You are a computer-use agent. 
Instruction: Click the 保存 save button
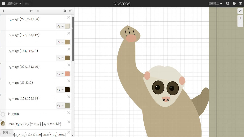pos(27,4)
